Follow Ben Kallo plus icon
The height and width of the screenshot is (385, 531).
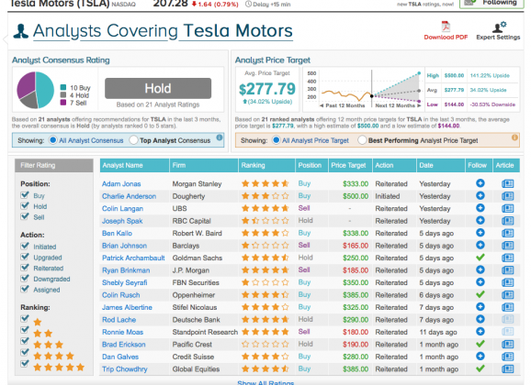coord(480,233)
